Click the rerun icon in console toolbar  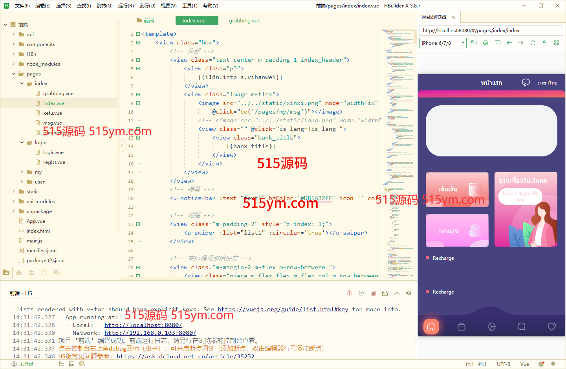pyautogui.click(x=361, y=293)
